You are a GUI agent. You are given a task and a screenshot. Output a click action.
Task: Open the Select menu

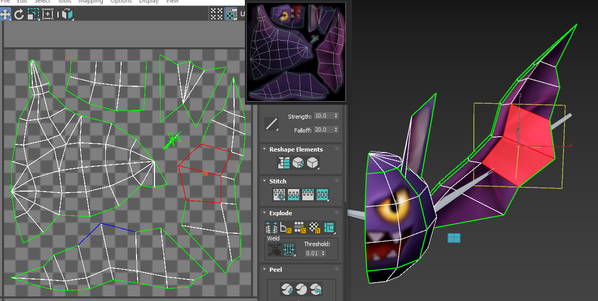pyautogui.click(x=42, y=2)
